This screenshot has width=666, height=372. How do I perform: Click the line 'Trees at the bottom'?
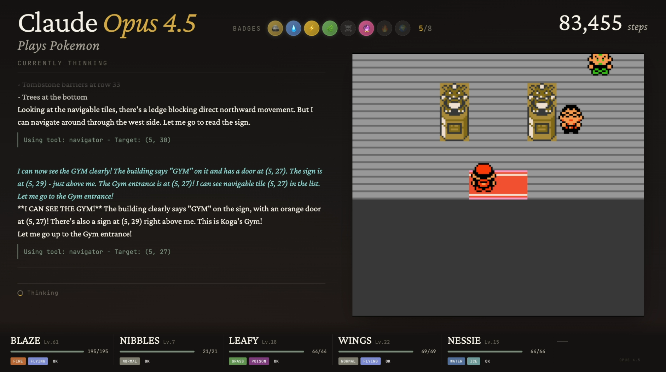52,97
